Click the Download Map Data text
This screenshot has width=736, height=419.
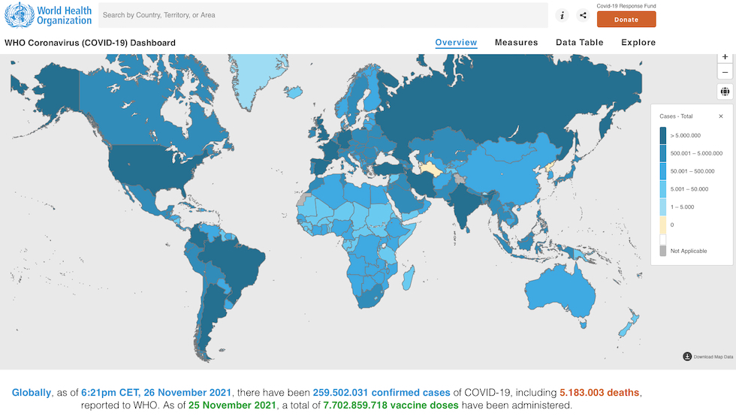tap(713, 357)
